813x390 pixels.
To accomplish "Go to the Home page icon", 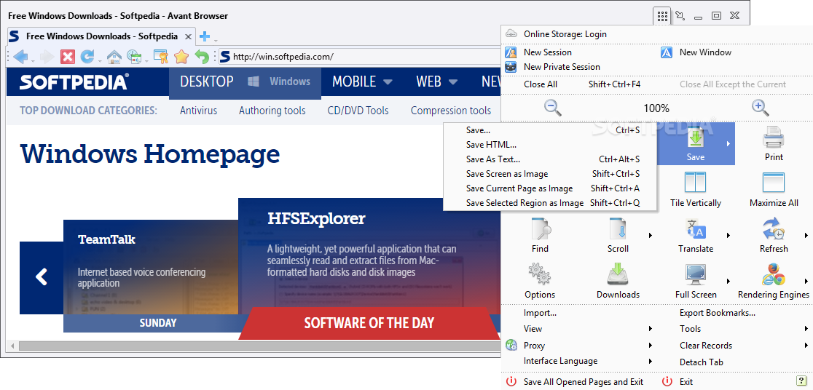I will coord(114,57).
